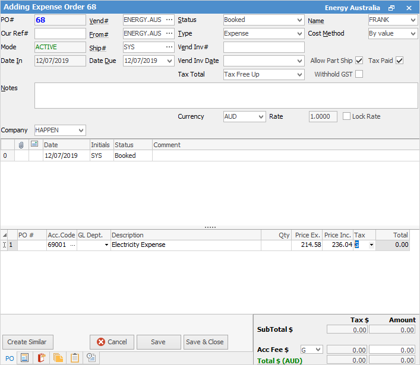Open the red book tab icon
This screenshot has height=365, width=420.
(42, 357)
